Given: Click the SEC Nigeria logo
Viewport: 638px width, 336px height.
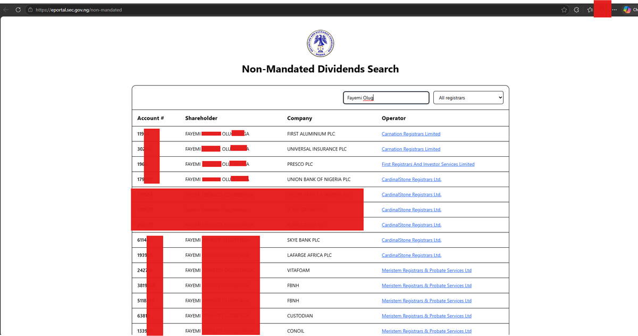Looking at the screenshot, I should pos(320,44).
